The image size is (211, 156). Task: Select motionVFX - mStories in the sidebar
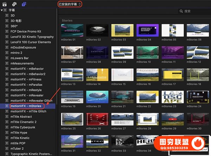(x=26, y=106)
